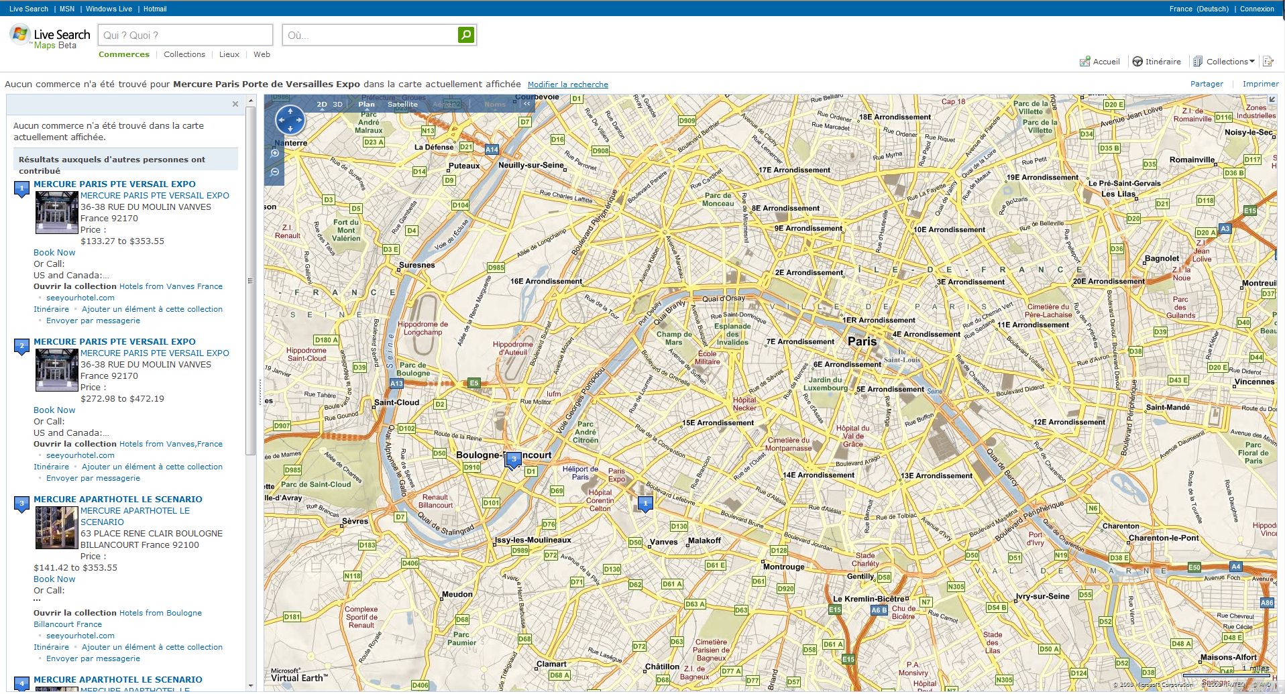Image resolution: width=1285 pixels, height=694 pixels.
Task: Click result number 1 pushpin in list
Action: 21,189
